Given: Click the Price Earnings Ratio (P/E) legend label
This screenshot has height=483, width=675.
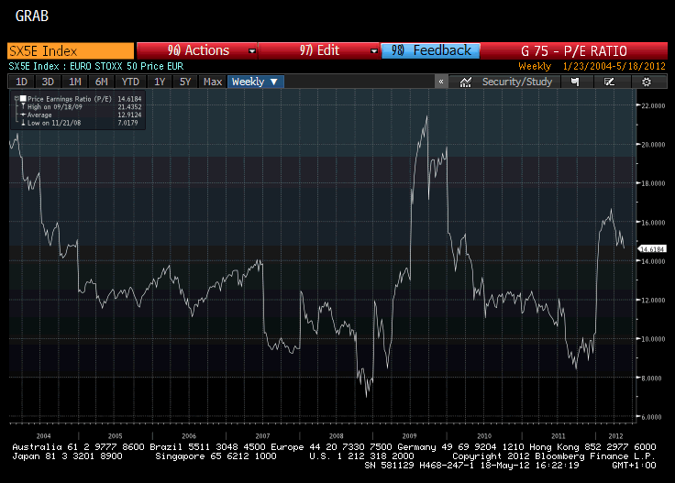Looking at the screenshot, I should (70, 99).
